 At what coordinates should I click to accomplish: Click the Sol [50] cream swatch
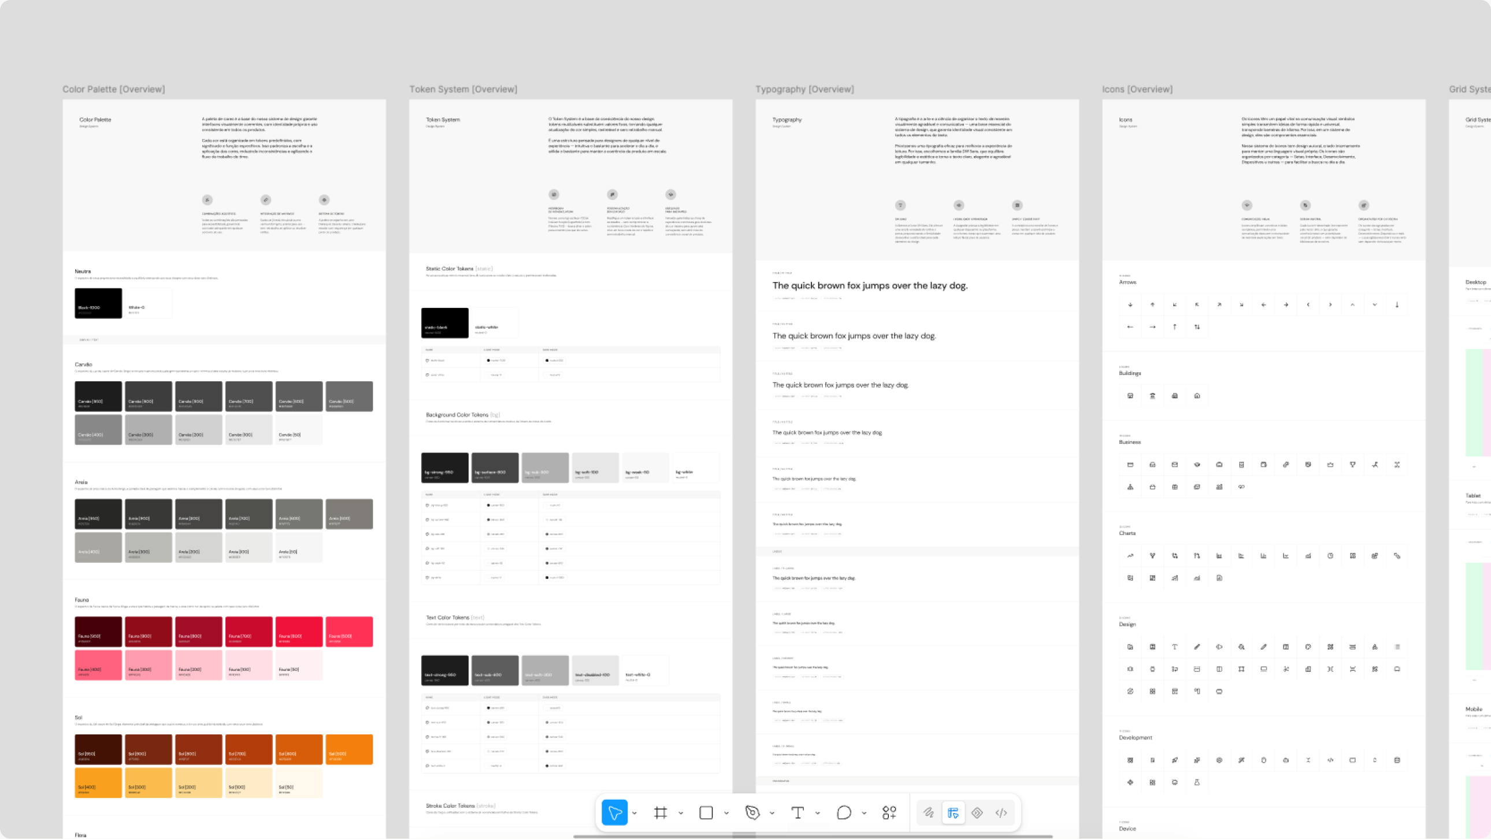tap(299, 783)
